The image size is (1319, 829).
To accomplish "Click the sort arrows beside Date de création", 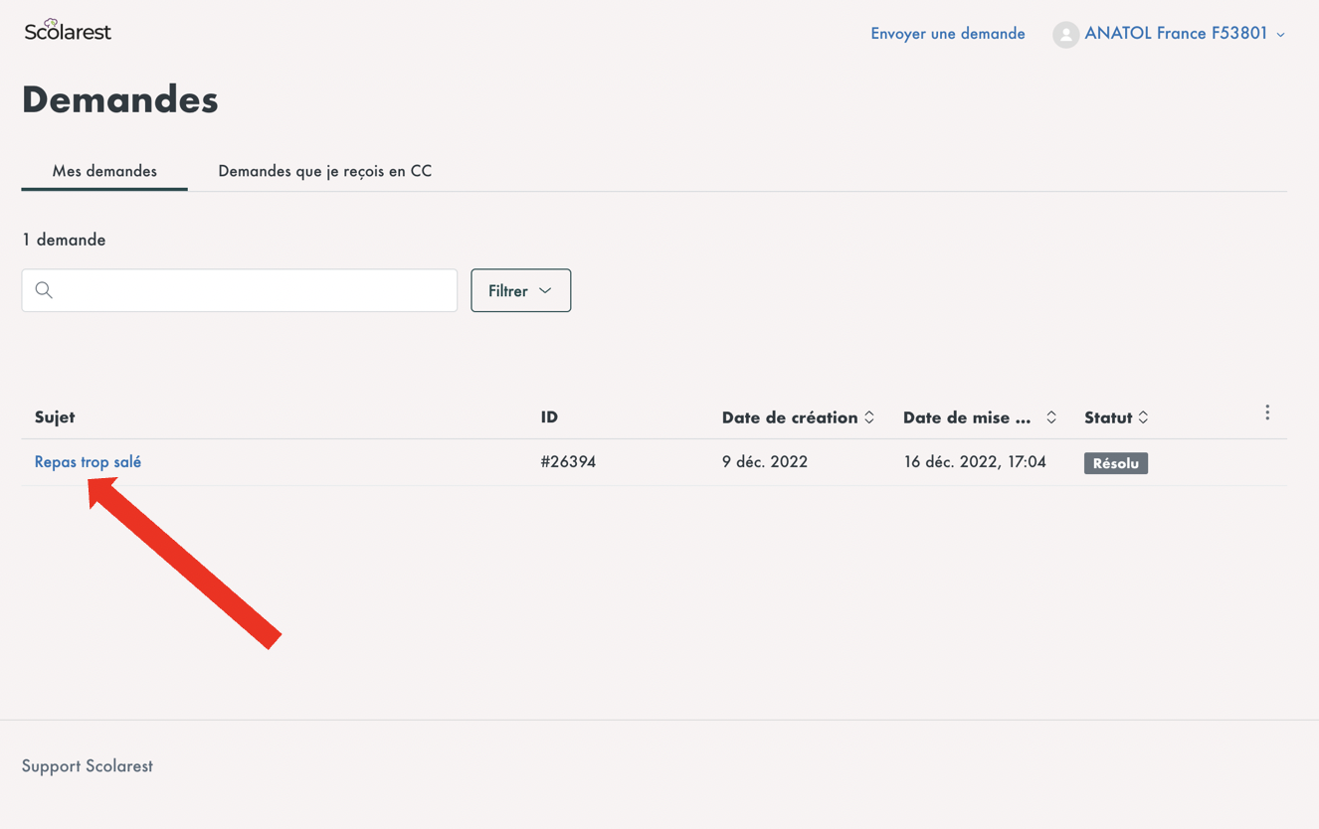I will pyautogui.click(x=869, y=417).
